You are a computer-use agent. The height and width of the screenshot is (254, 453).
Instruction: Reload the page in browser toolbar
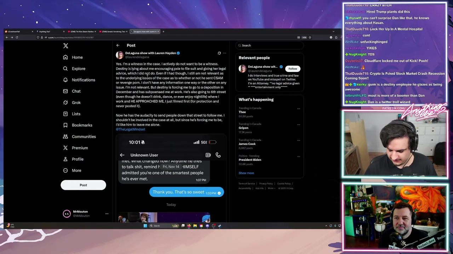coord(17,37)
